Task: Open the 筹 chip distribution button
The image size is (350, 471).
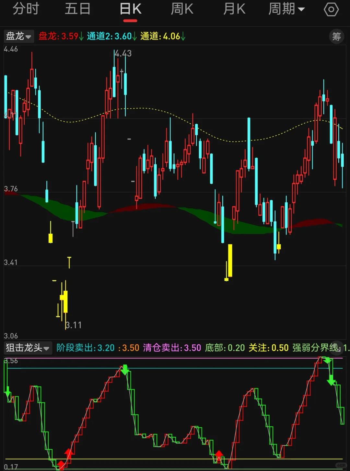Action: tap(336, 37)
